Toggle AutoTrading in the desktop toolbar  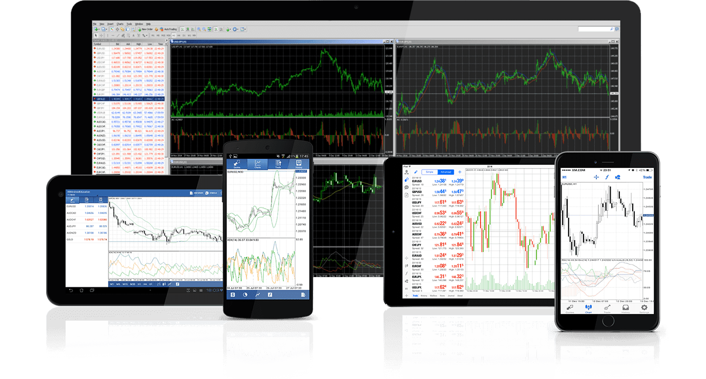169,29
